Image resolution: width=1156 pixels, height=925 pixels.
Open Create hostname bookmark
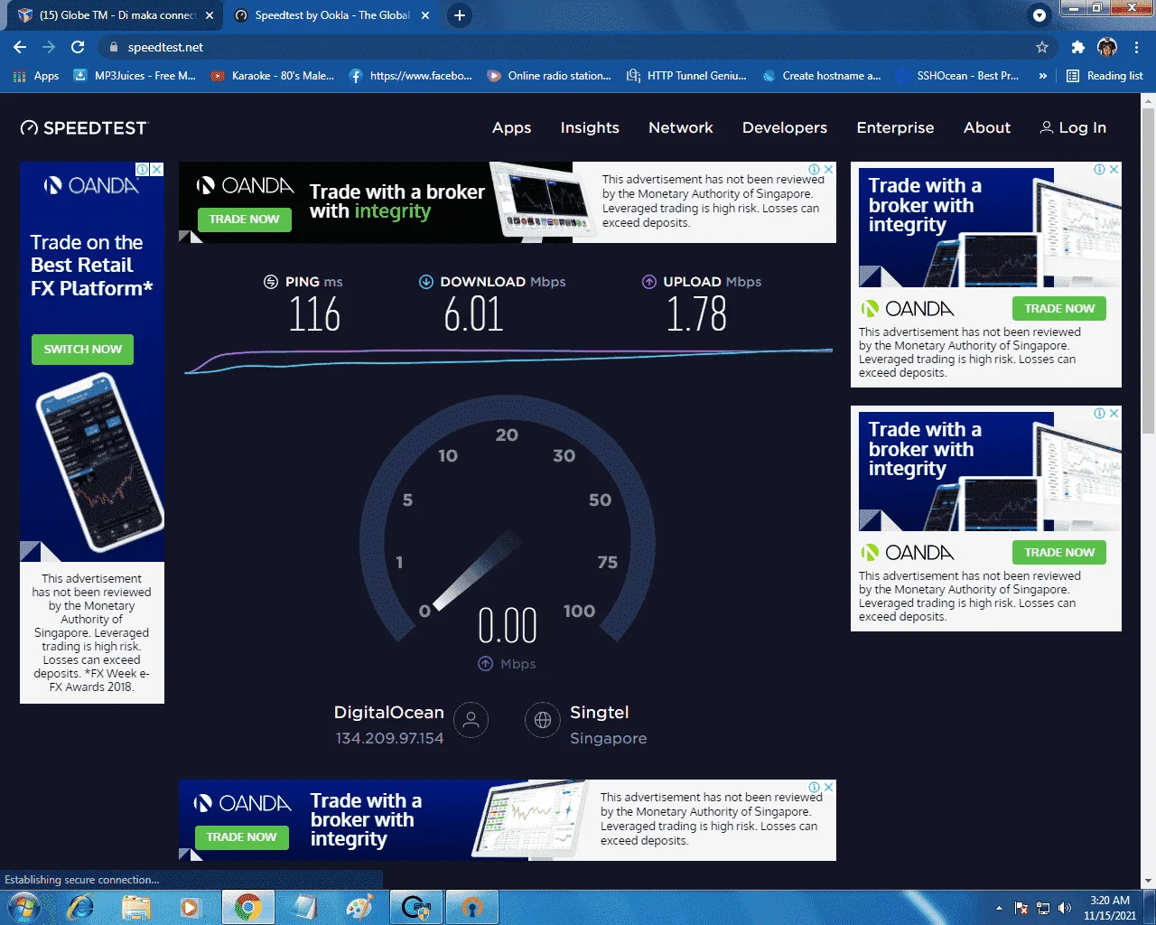point(822,76)
